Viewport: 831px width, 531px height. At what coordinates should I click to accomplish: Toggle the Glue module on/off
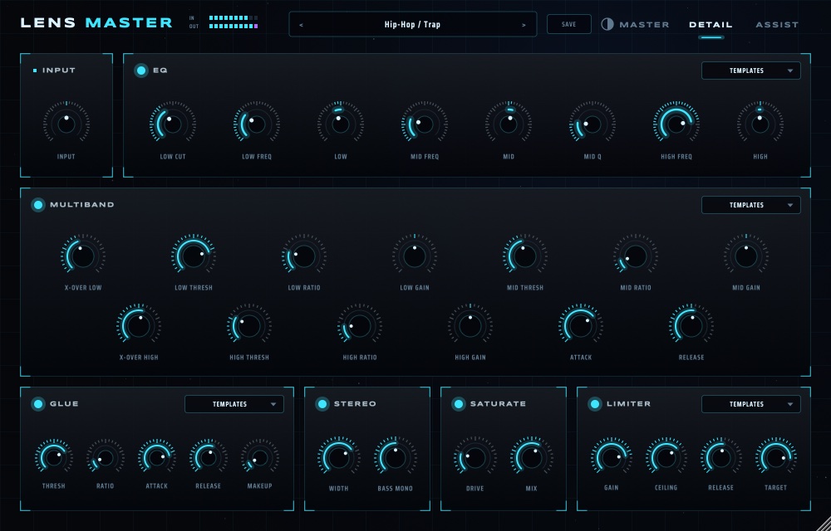38,404
